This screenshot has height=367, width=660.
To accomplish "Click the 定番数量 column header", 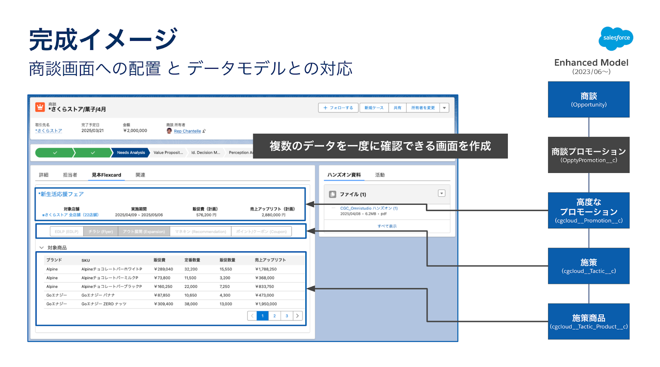I will pyautogui.click(x=192, y=260).
